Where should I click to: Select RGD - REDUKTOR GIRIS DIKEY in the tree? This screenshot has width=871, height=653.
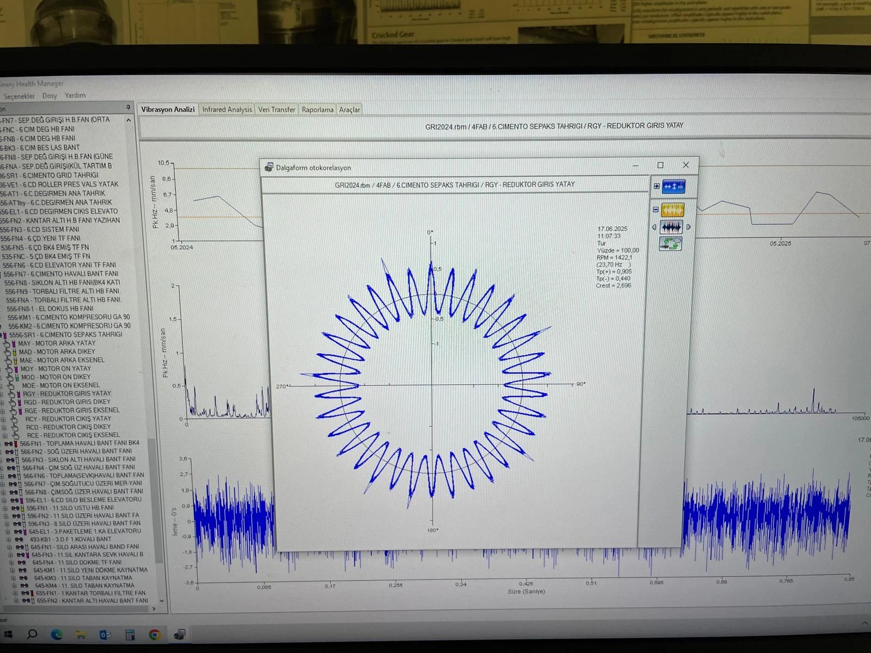67,402
